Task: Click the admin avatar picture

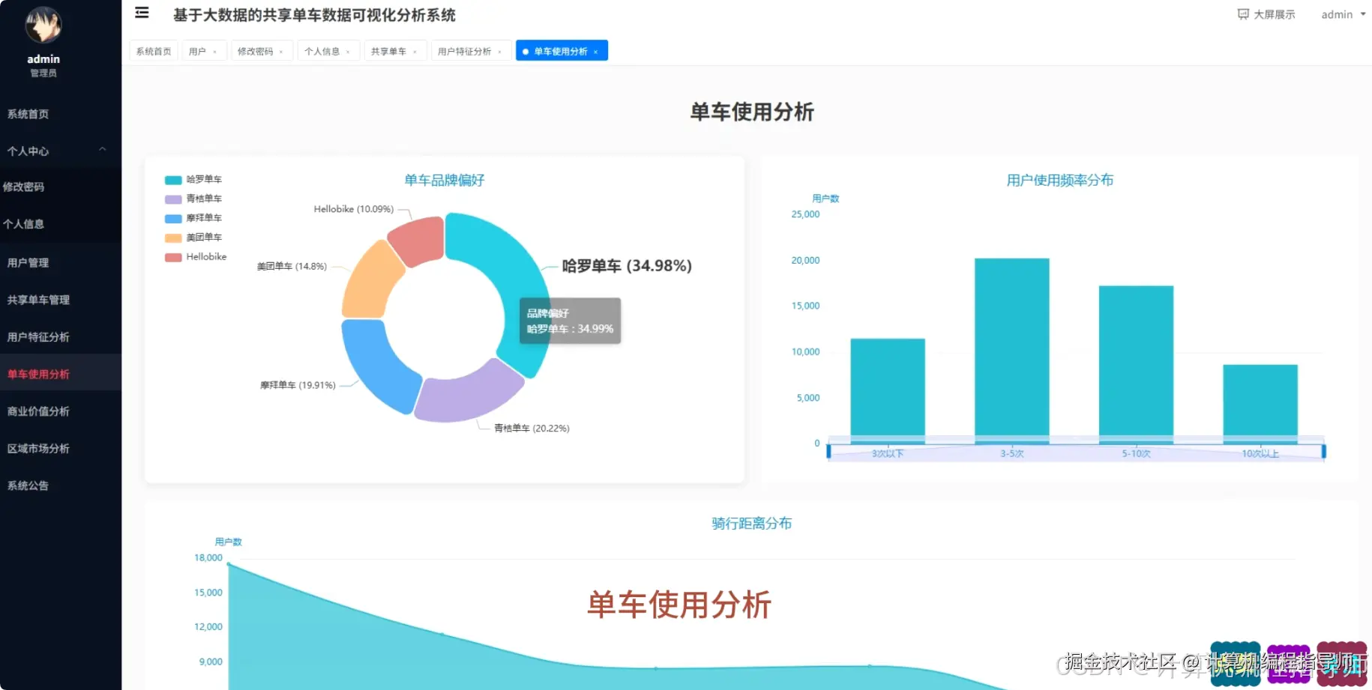Action: tap(43, 25)
